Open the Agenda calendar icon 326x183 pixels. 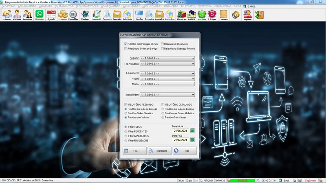pyautogui.click(x=51, y=15)
